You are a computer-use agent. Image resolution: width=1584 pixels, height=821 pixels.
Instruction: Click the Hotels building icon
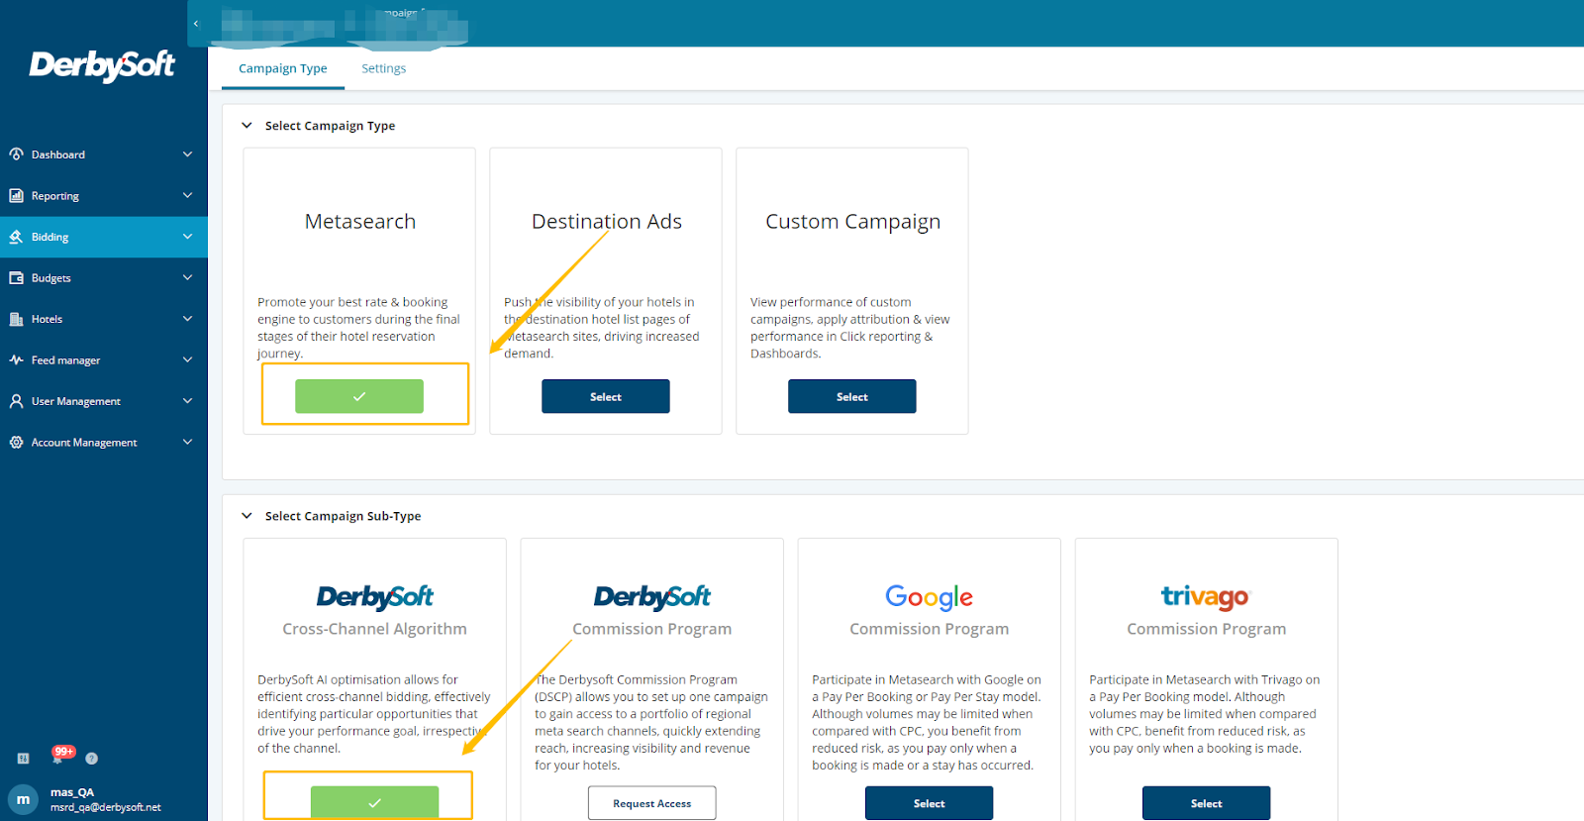pyautogui.click(x=16, y=319)
